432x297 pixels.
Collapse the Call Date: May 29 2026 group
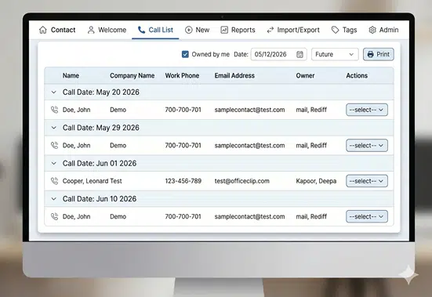tap(54, 128)
